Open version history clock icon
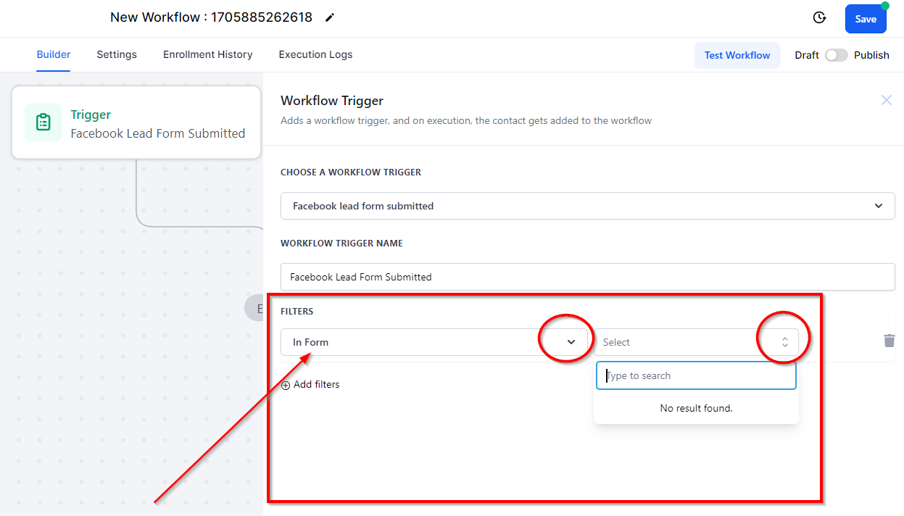This screenshot has height=516, width=904. point(819,18)
